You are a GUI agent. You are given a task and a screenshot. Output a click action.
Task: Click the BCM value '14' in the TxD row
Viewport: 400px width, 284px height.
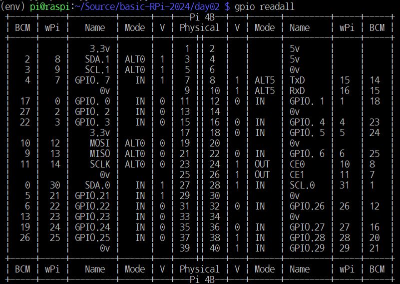[x=375, y=80]
